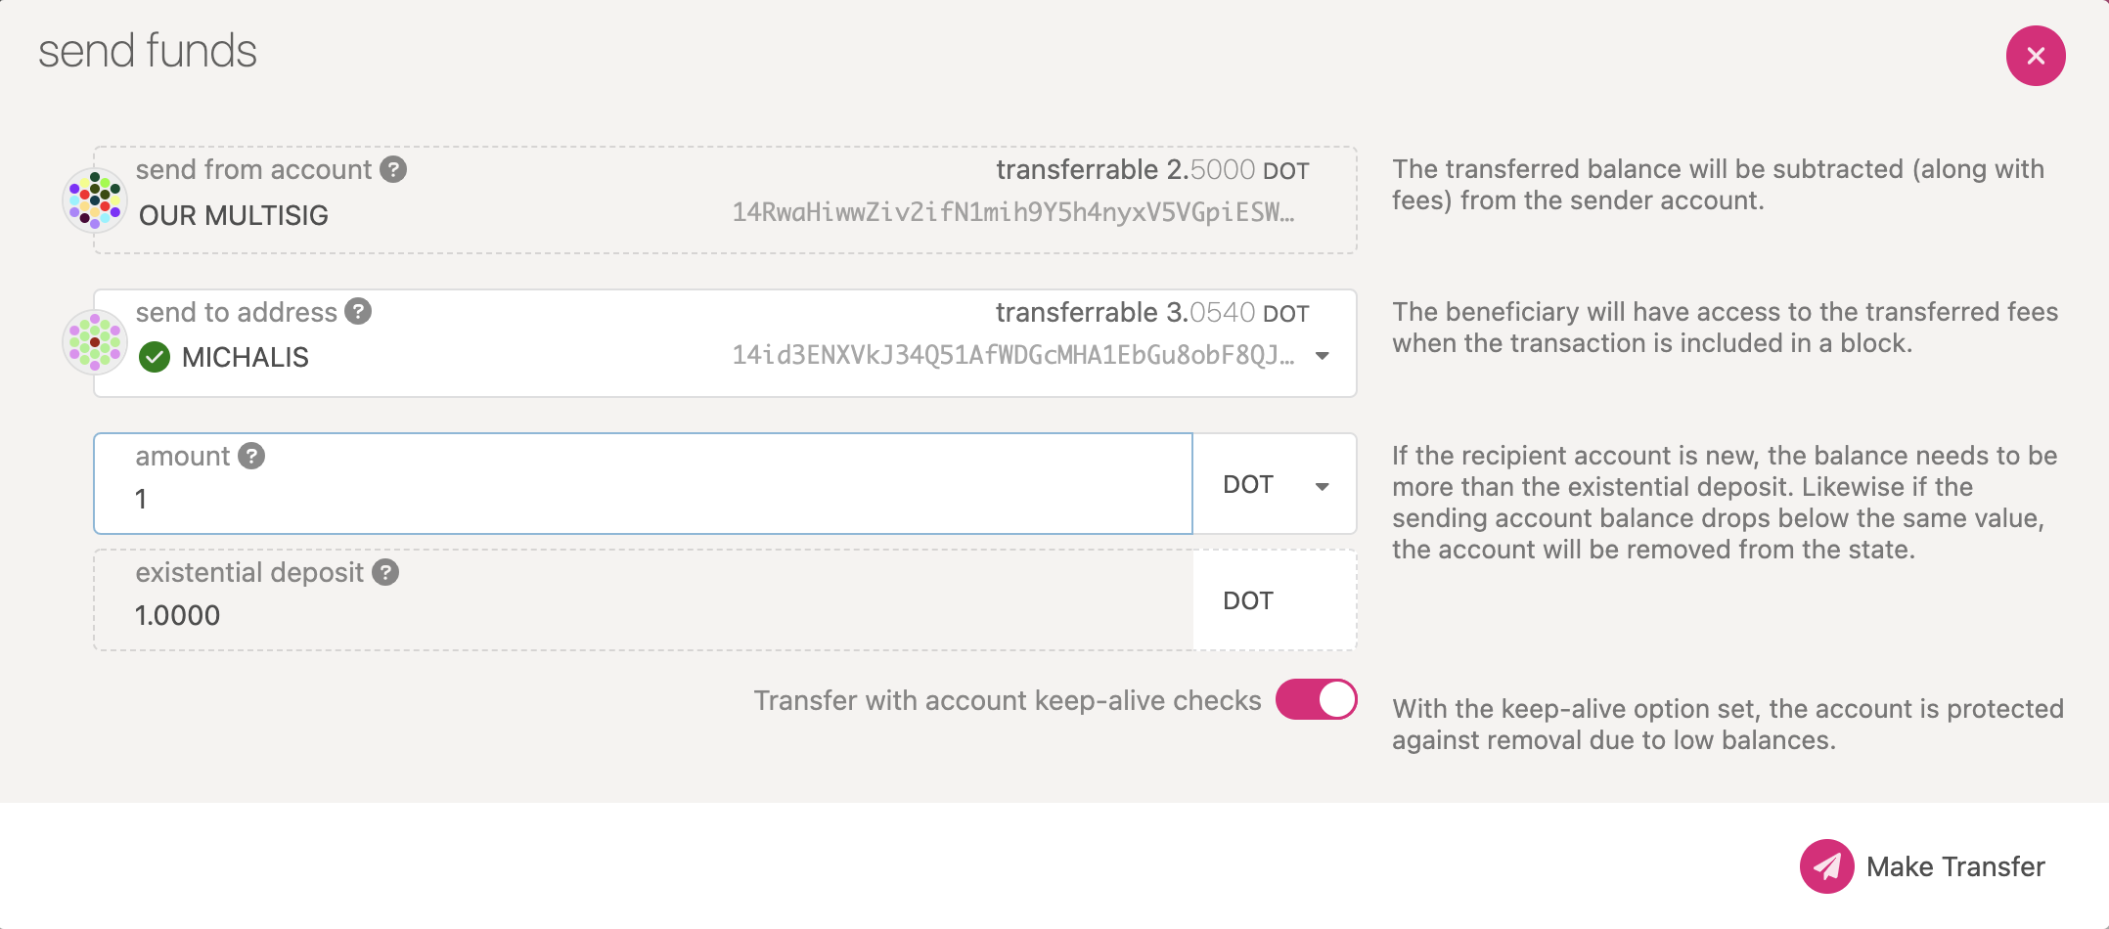Viewport: 2109px width, 929px height.
Task: Open the send to address help tooltip
Action: (x=358, y=312)
